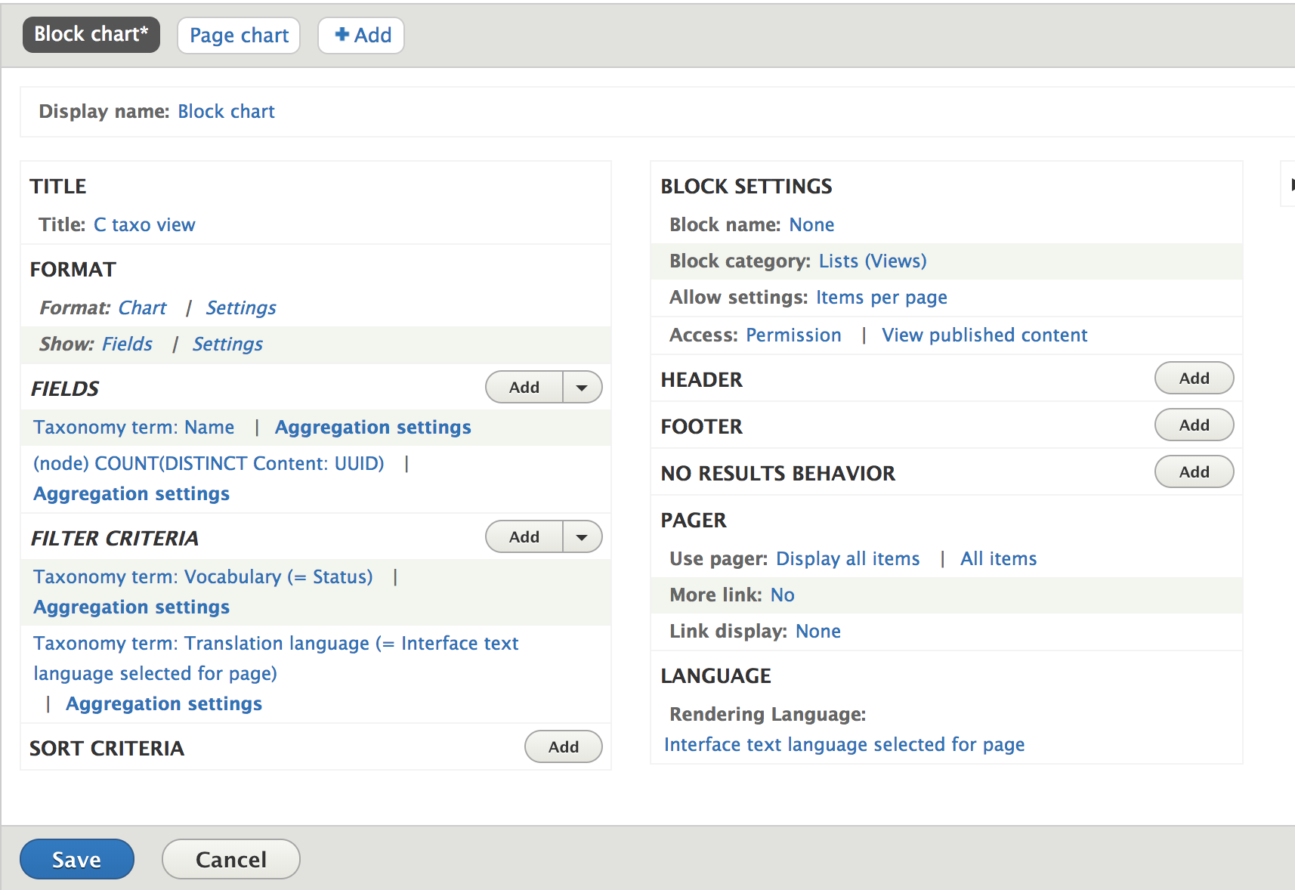Add a new field in Fields section
Viewport: 1295px width, 890px height.
[524, 388]
